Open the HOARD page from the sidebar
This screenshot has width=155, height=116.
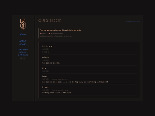(23, 44)
